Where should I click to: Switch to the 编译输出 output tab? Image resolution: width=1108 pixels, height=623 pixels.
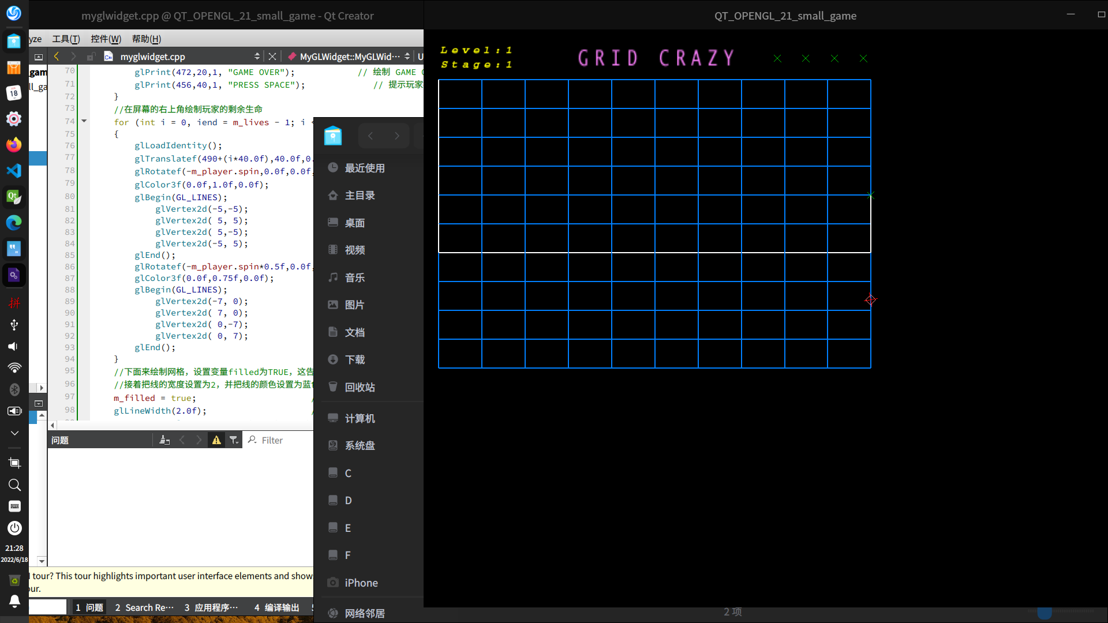(x=277, y=607)
